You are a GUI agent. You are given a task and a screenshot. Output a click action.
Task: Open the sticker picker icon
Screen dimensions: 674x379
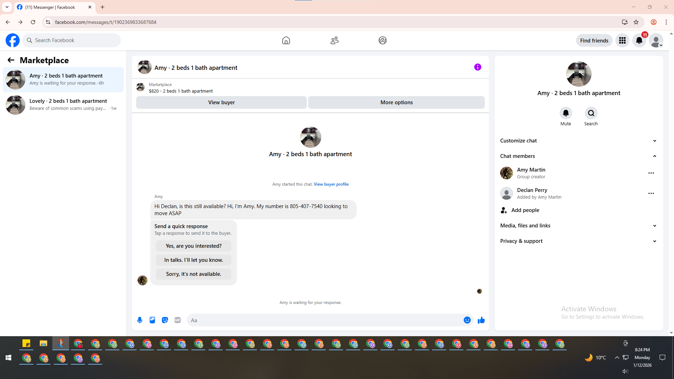(x=165, y=320)
